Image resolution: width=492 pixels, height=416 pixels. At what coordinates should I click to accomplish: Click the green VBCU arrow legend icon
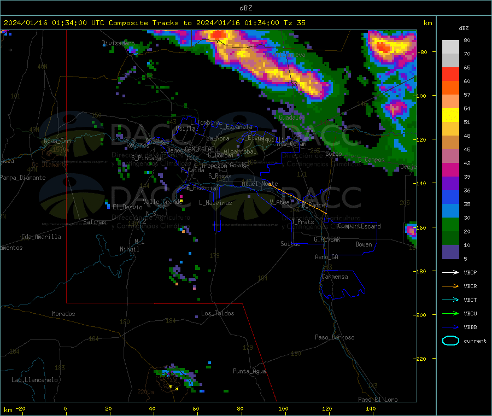450,313
